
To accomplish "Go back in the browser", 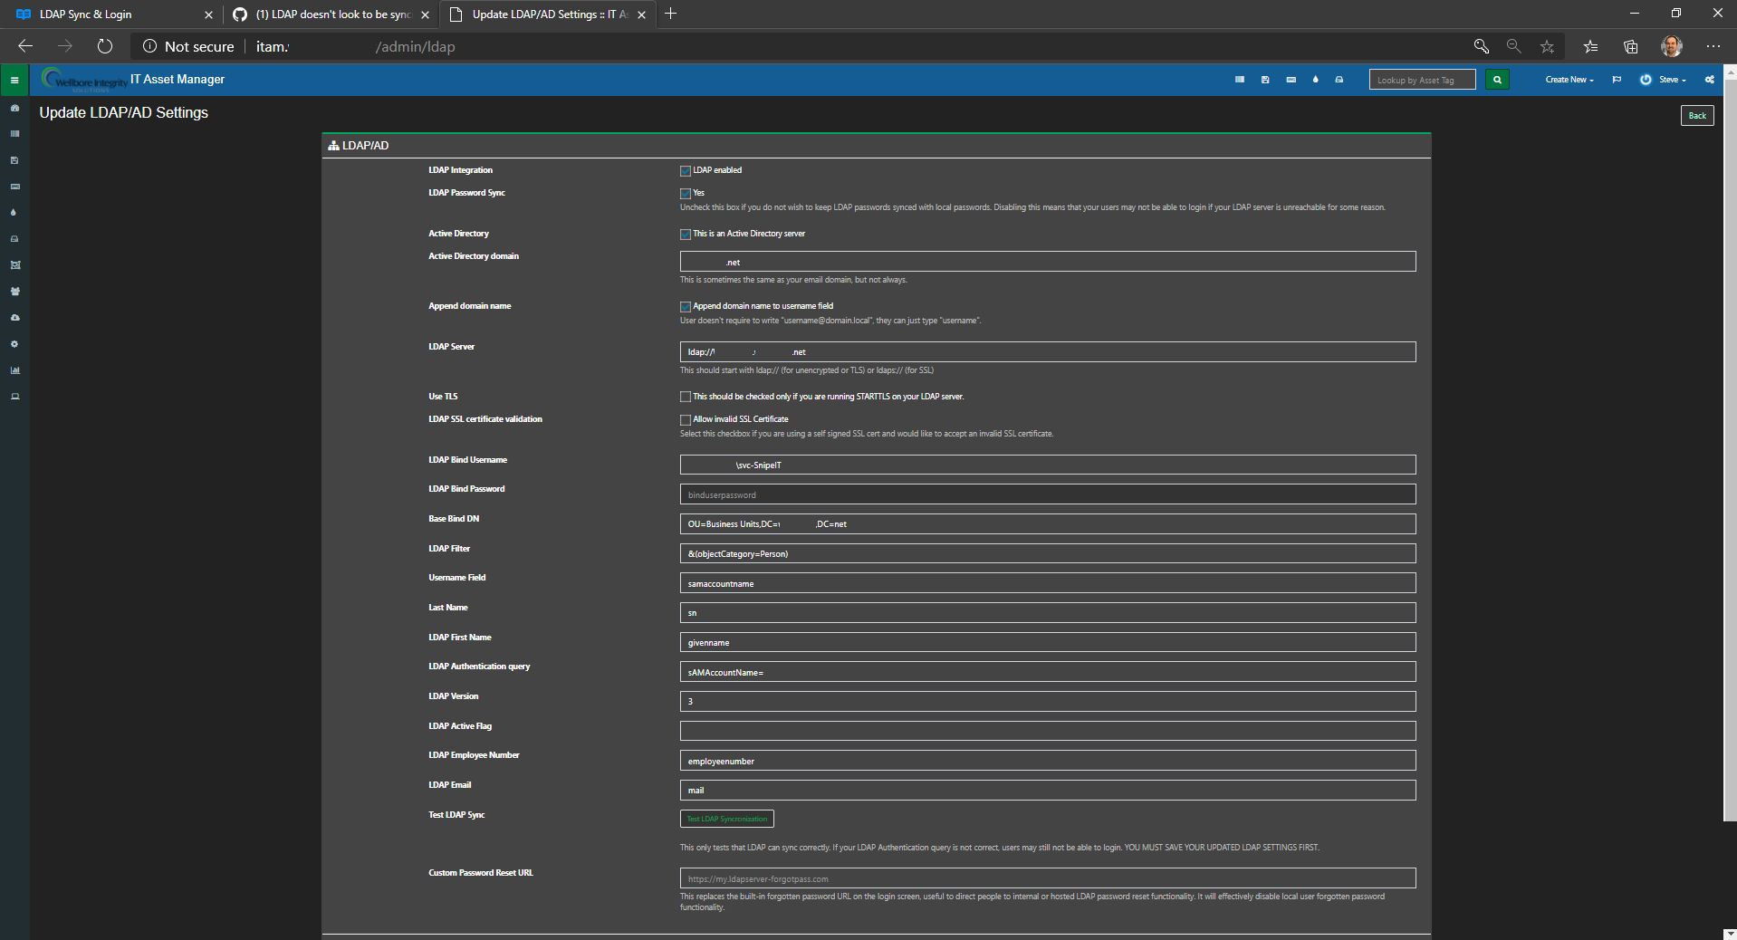I will [25, 46].
